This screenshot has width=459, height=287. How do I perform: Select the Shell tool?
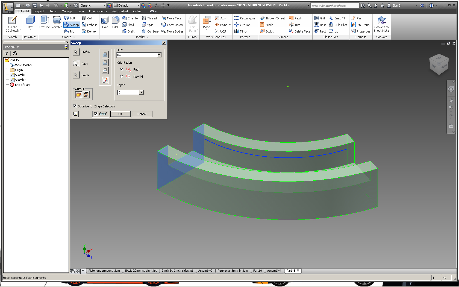pos(128,25)
